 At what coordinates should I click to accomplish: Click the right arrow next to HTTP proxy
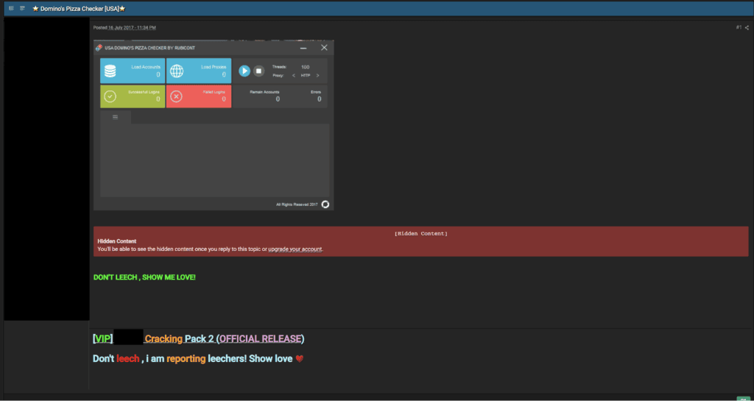(x=317, y=75)
